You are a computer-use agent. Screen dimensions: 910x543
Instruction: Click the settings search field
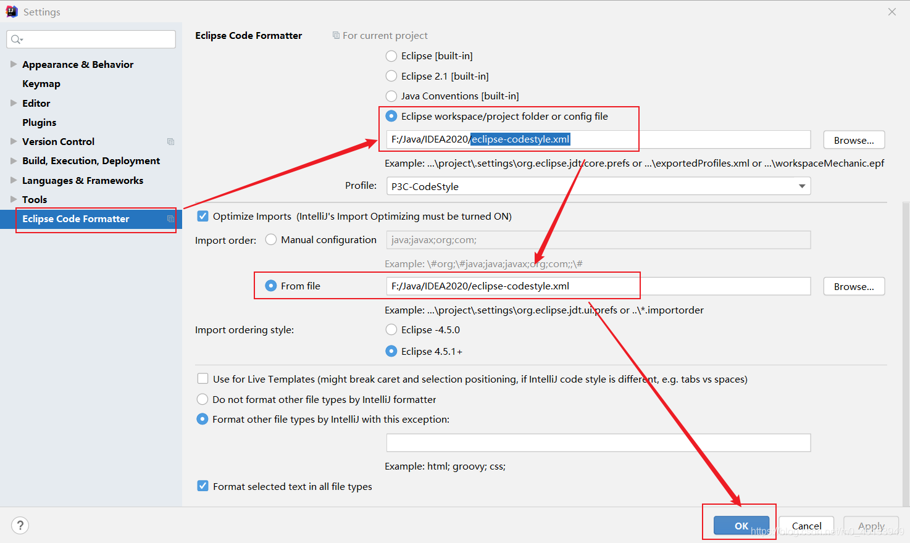[x=91, y=39]
